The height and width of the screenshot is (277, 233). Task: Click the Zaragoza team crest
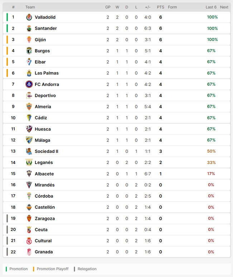coord(29,219)
